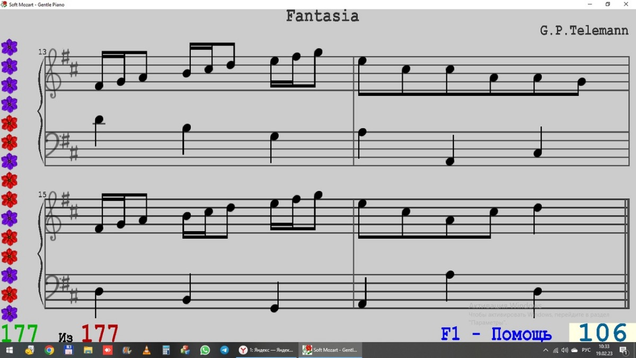
Task: Open the blue floppy disk taskbar app
Action: [x=68, y=350]
